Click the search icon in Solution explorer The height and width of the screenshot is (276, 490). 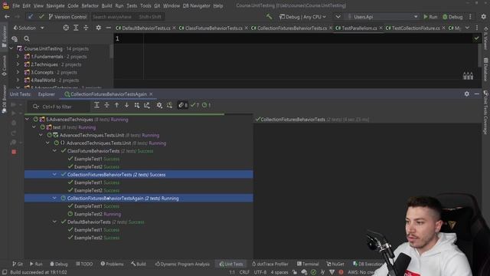point(27,39)
